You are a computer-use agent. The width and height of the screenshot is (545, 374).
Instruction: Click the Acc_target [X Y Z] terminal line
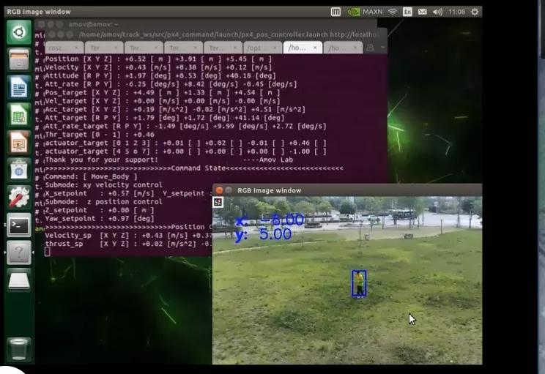[x=175, y=109]
